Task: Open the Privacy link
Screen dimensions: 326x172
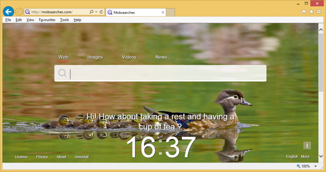Action: click(42, 157)
